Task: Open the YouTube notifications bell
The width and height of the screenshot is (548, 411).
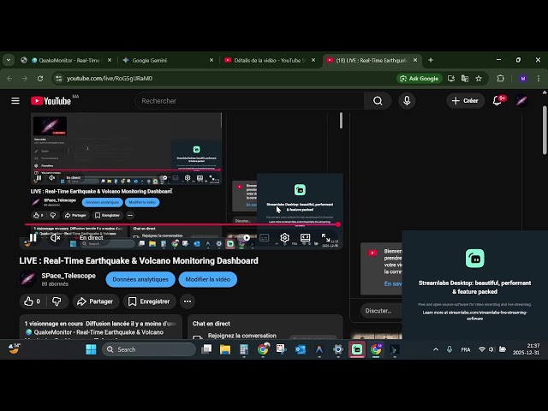Action: (497, 101)
